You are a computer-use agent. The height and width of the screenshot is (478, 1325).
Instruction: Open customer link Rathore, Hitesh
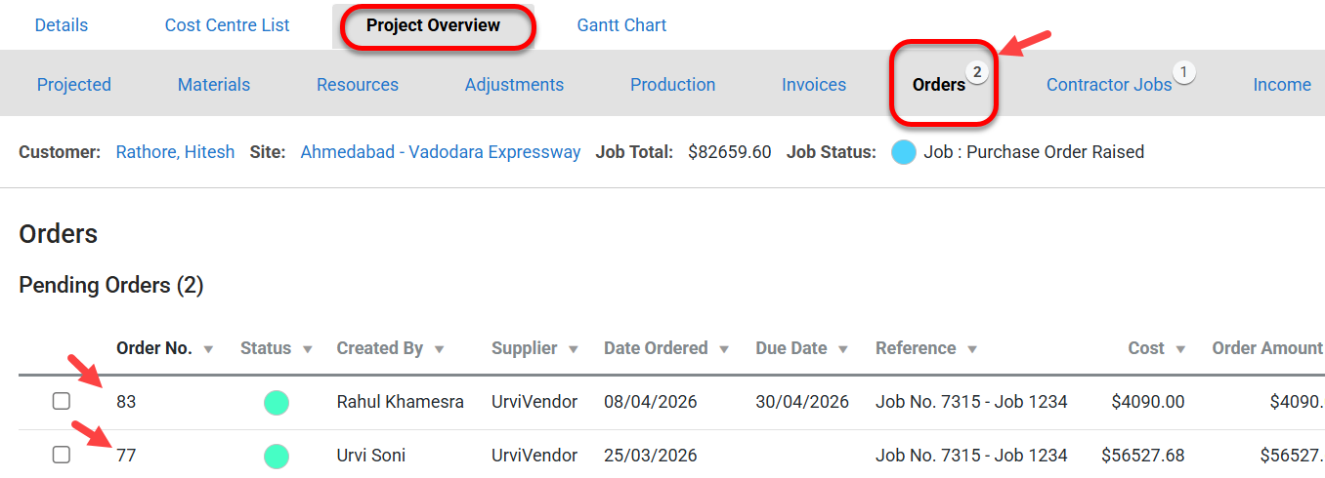coord(175,152)
